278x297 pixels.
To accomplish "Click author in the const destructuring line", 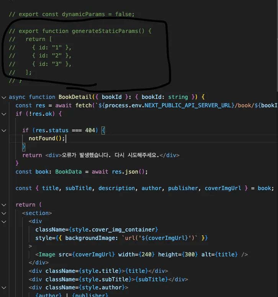I will pyautogui.click(x=152, y=188).
